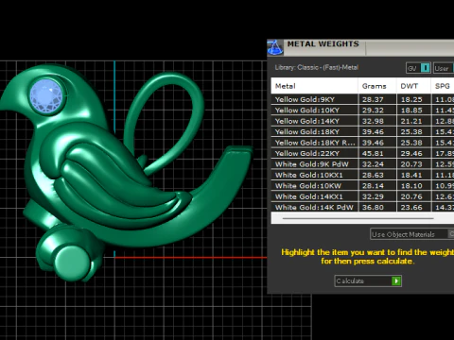Click the Grams column header

377,86
